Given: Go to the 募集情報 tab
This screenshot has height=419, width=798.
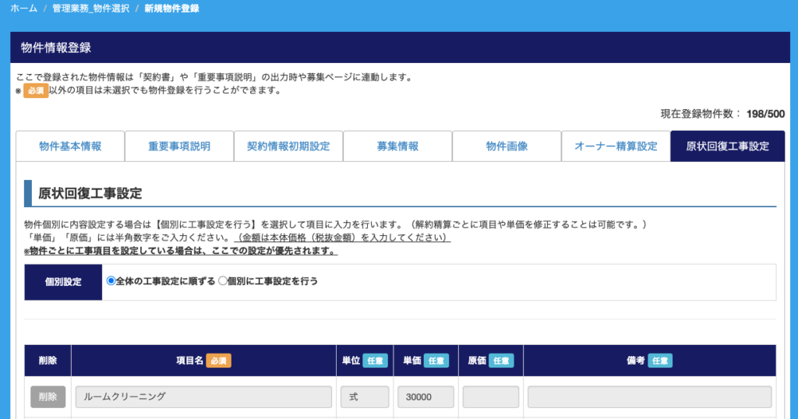Looking at the screenshot, I should point(397,146).
